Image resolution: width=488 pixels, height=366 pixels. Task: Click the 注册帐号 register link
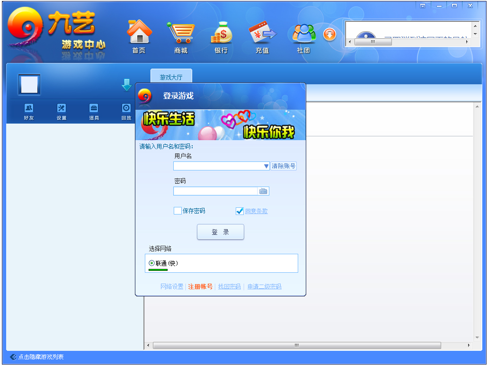point(200,287)
